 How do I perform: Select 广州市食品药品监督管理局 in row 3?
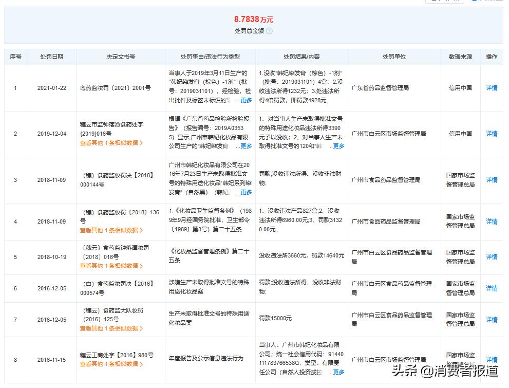coord(386,179)
